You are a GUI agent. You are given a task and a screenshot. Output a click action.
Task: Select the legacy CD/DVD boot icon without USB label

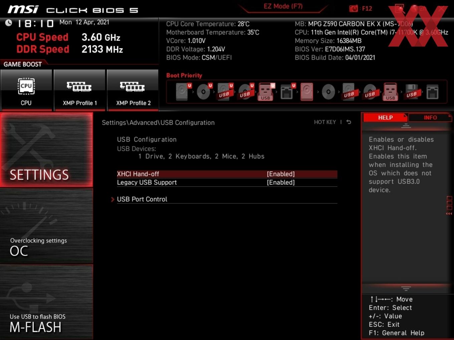pyautogui.click(x=328, y=92)
